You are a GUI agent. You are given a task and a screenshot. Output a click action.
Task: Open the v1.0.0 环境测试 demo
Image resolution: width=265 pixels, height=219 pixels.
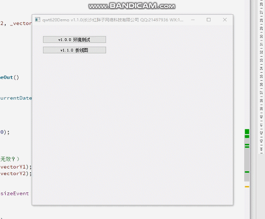point(74,40)
